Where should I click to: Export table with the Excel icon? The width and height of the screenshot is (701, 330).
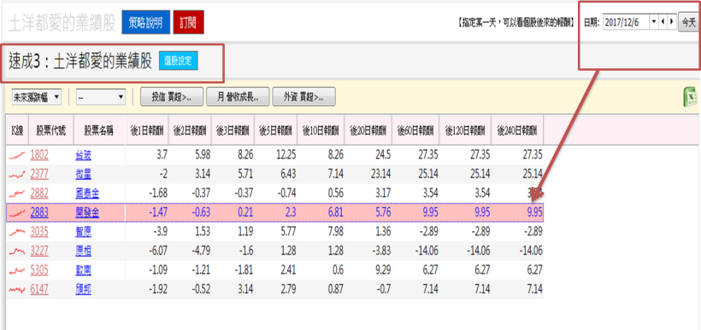[x=691, y=96]
